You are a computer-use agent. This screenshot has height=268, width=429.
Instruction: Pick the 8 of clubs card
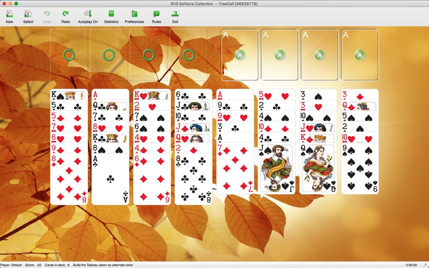tap(193, 180)
